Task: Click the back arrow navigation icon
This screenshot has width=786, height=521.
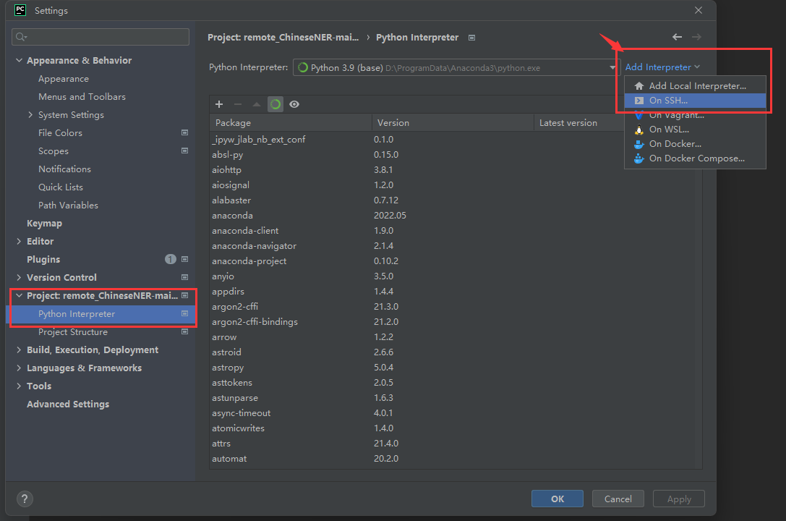Action: pos(677,37)
